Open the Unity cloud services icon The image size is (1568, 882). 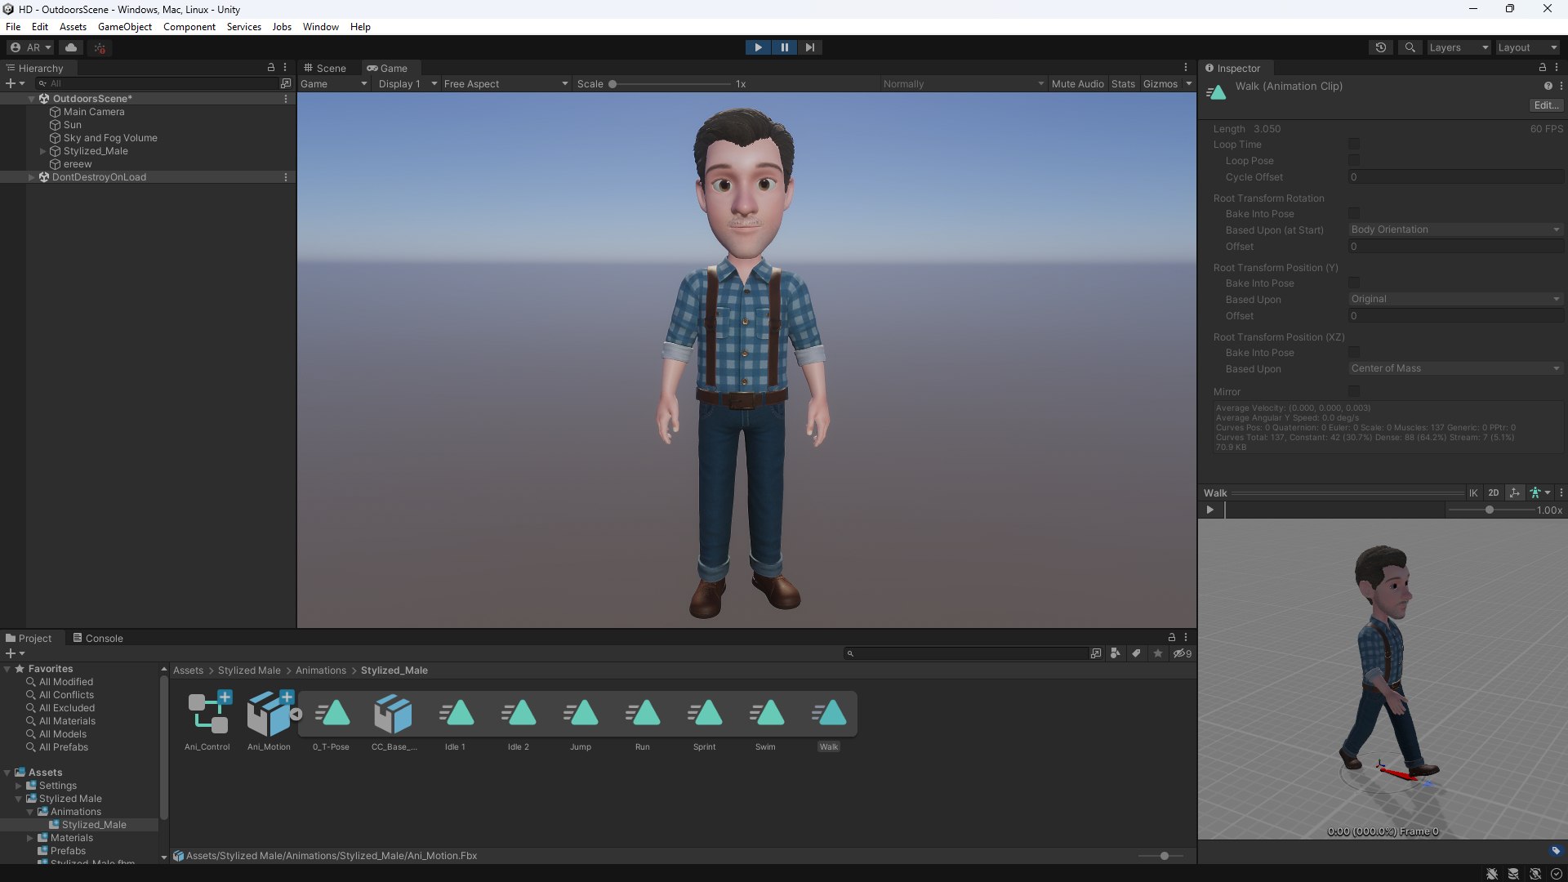pos(71,47)
